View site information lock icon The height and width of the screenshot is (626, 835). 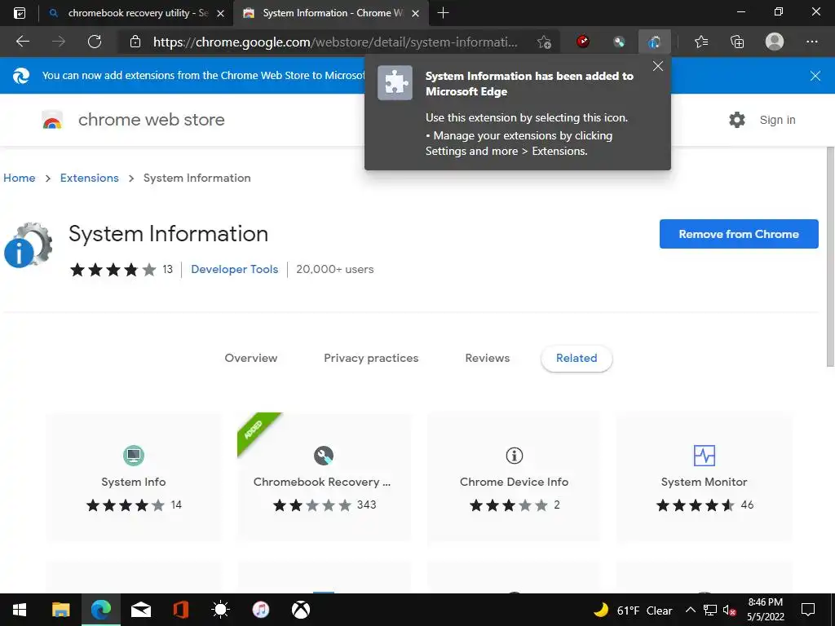point(135,42)
